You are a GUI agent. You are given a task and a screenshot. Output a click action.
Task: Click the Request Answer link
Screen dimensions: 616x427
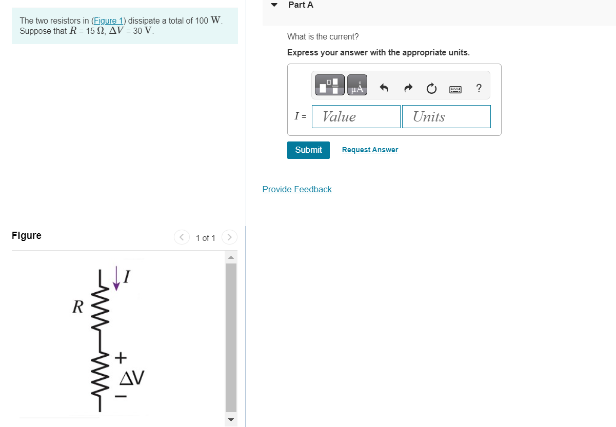click(370, 150)
